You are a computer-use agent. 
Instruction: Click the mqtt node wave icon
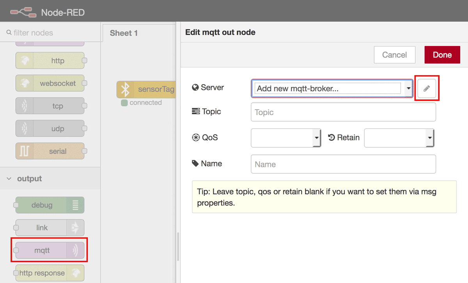(75, 250)
